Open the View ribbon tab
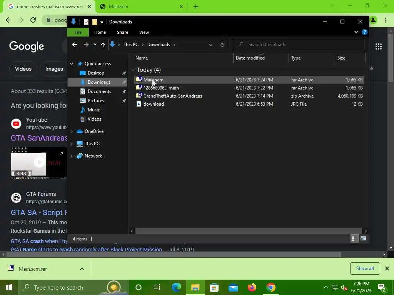The height and width of the screenshot is (295, 394). tap(144, 32)
